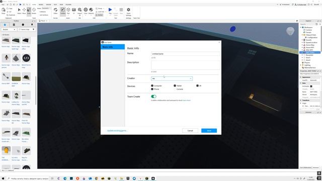The image size is (322, 181).
Task: Open the Color picker tool
Action: pyautogui.click(x=86, y=11)
